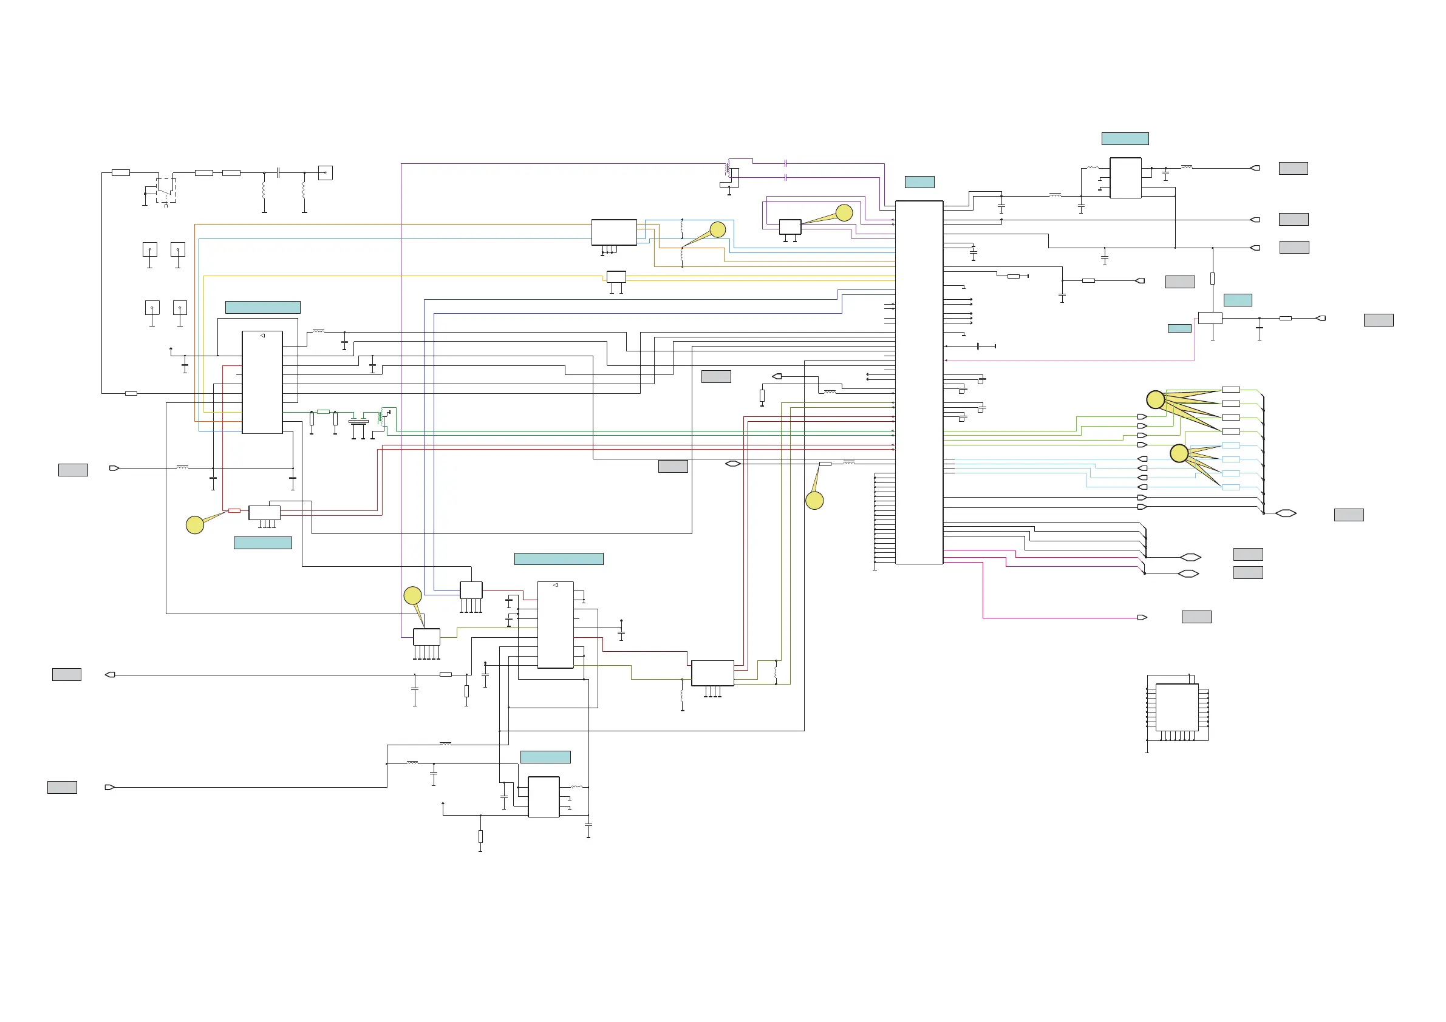Click the lowest cyan label above the bottom IC

[545, 757]
